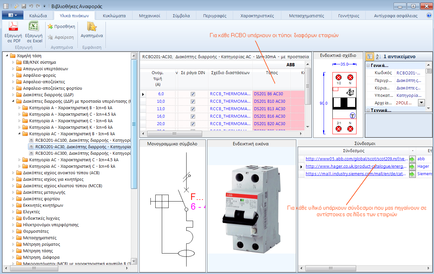The image size is (434, 274).
Task: Click the help question mark icon
Action: click(x=429, y=15)
